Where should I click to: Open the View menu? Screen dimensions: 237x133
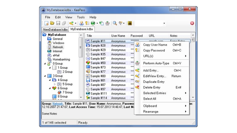point(69,17)
